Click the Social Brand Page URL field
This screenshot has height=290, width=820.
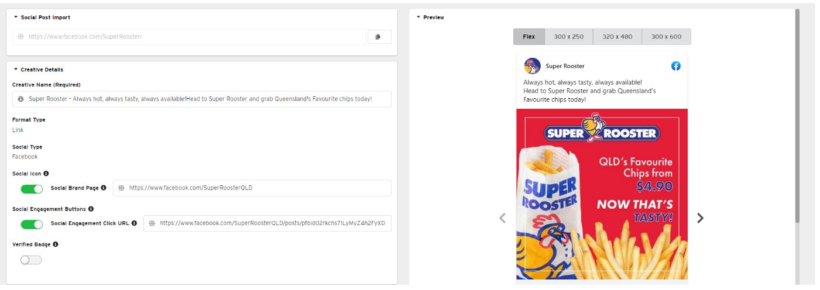point(252,188)
